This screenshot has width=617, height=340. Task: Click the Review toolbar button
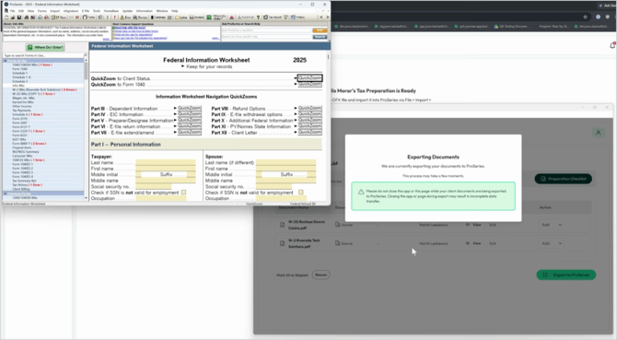140,18
